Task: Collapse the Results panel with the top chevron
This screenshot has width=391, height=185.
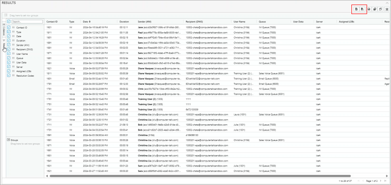Action: [386, 2]
